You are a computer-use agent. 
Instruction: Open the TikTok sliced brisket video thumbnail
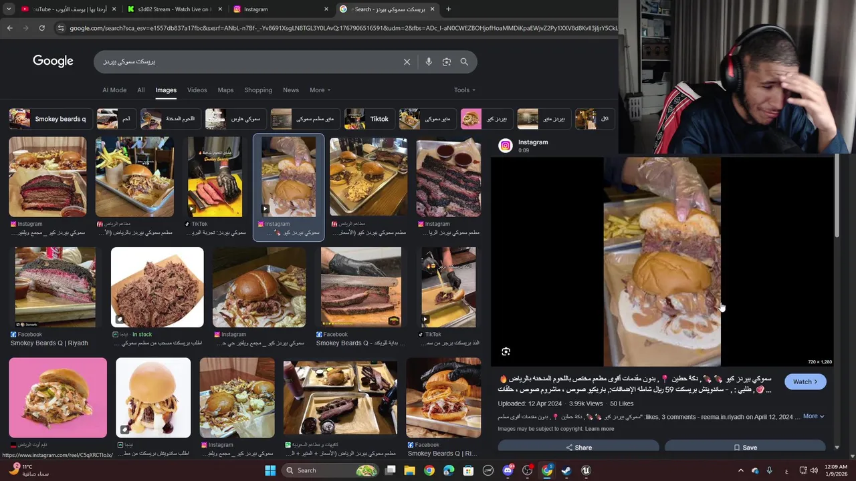click(215, 177)
